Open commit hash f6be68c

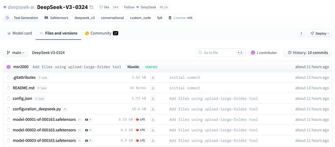click(x=133, y=67)
